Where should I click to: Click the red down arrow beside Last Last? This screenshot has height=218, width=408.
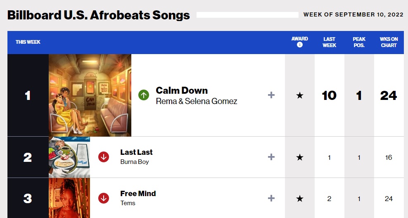(x=104, y=157)
